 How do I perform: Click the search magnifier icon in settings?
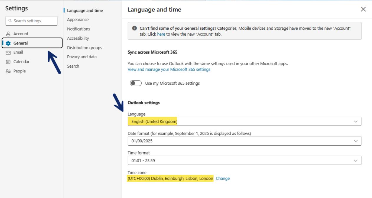pyautogui.click(x=10, y=21)
